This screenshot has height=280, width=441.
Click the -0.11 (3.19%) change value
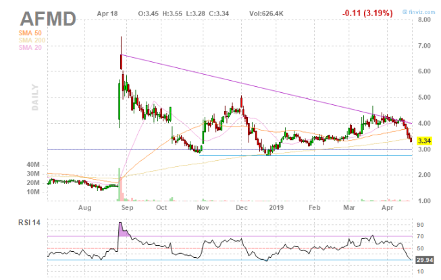click(x=367, y=13)
